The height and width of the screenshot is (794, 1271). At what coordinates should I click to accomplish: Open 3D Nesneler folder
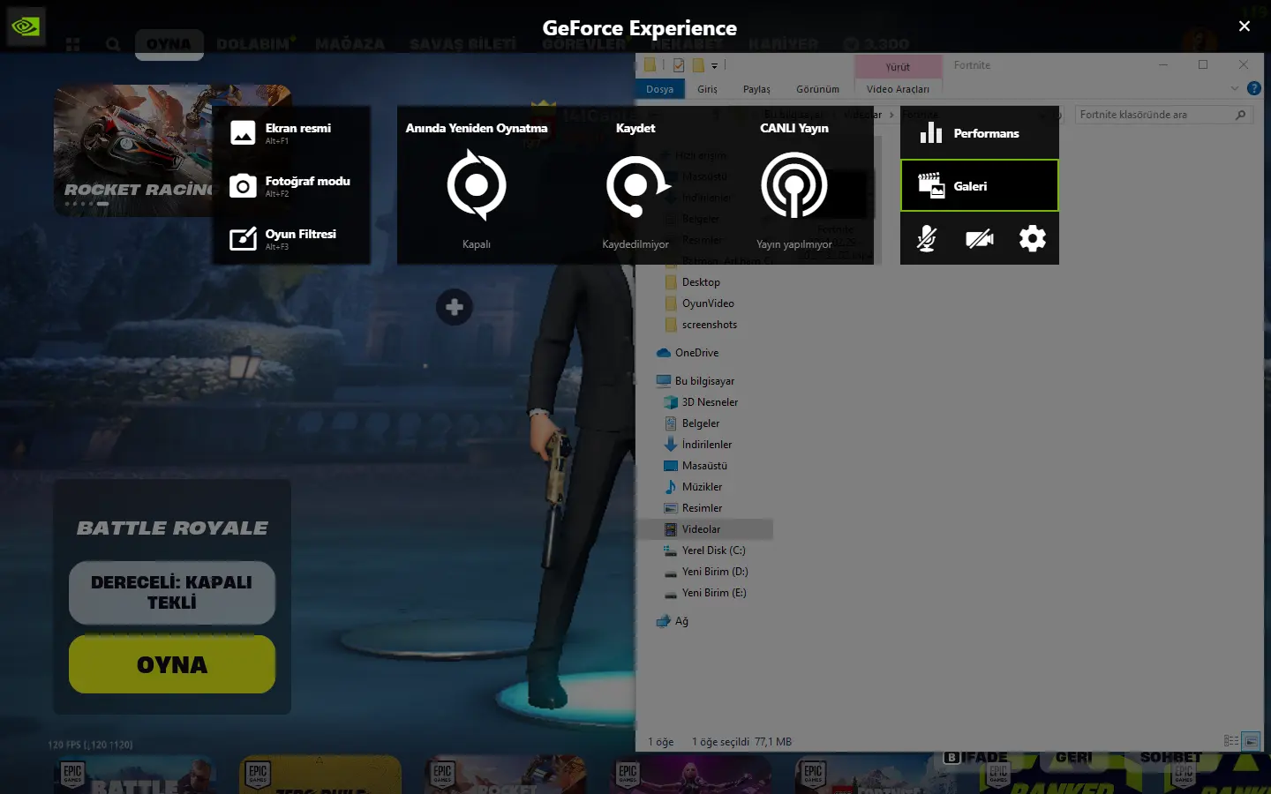coord(710,402)
